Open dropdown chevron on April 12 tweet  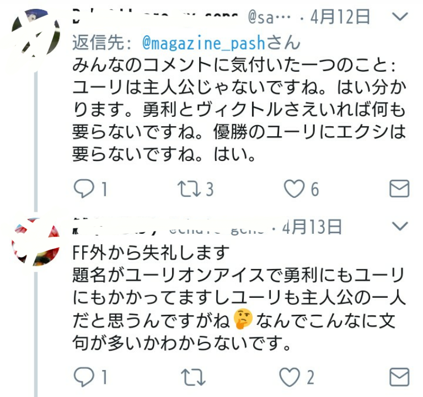point(400,17)
